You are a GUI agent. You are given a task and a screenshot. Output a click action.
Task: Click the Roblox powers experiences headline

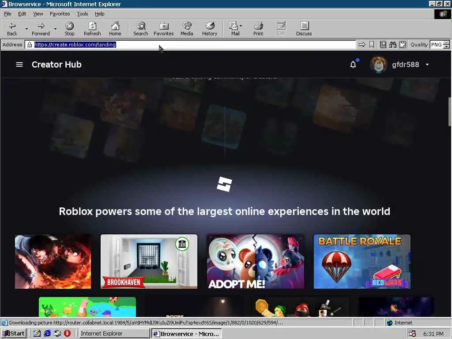[224, 211]
